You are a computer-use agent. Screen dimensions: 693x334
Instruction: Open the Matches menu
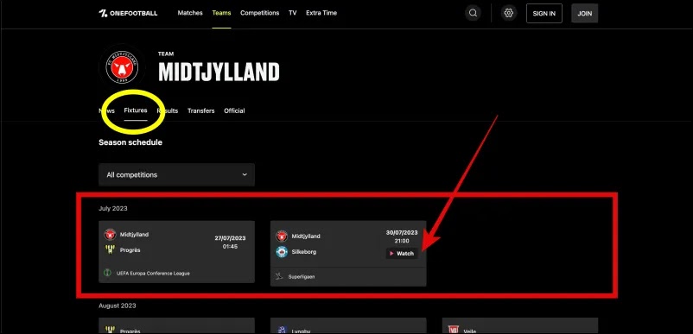click(x=190, y=13)
